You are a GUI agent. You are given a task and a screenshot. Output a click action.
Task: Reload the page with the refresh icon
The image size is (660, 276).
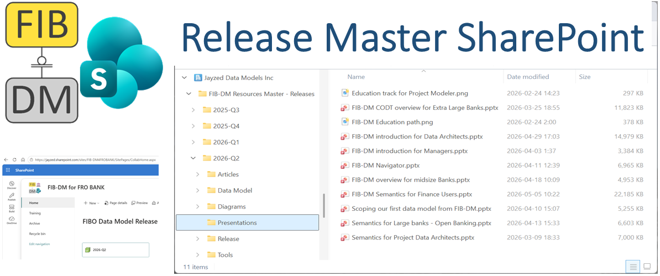click(15, 160)
